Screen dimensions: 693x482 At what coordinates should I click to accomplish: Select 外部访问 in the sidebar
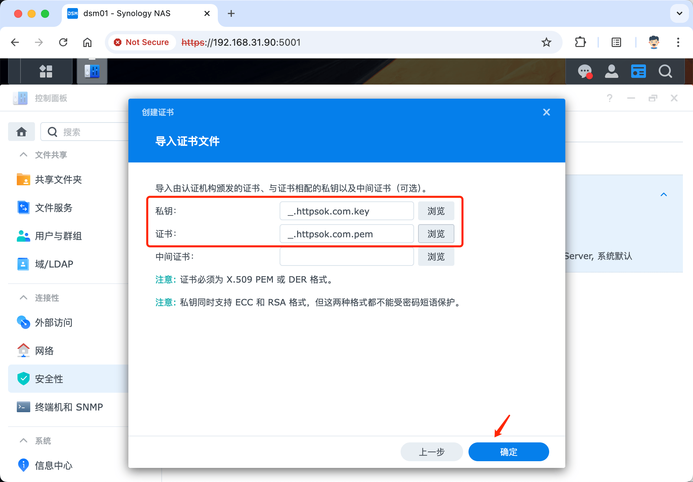click(54, 323)
